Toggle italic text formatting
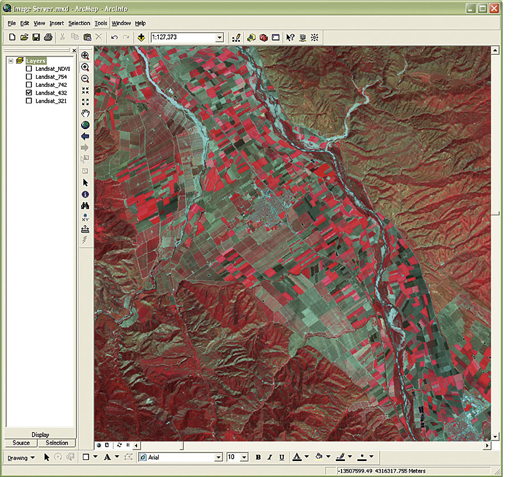Viewport: 514px width, 477px height. click(270, 458)
